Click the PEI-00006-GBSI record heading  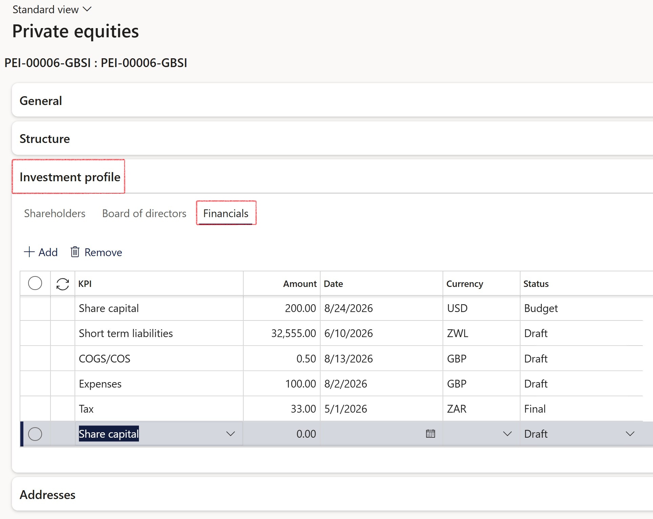96,63
